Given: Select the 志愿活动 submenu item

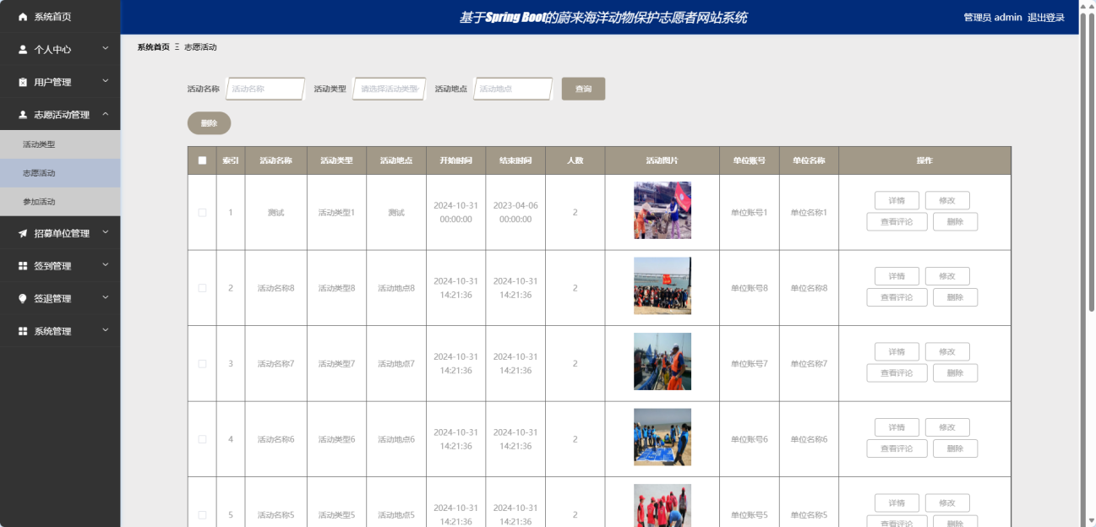Looking at the screenshot, I should click(60, 173).
